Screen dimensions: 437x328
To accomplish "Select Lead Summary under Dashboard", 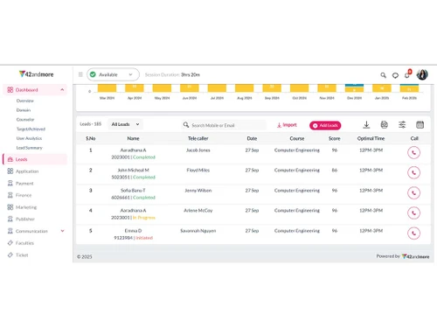I will click(x=30, y=148).
